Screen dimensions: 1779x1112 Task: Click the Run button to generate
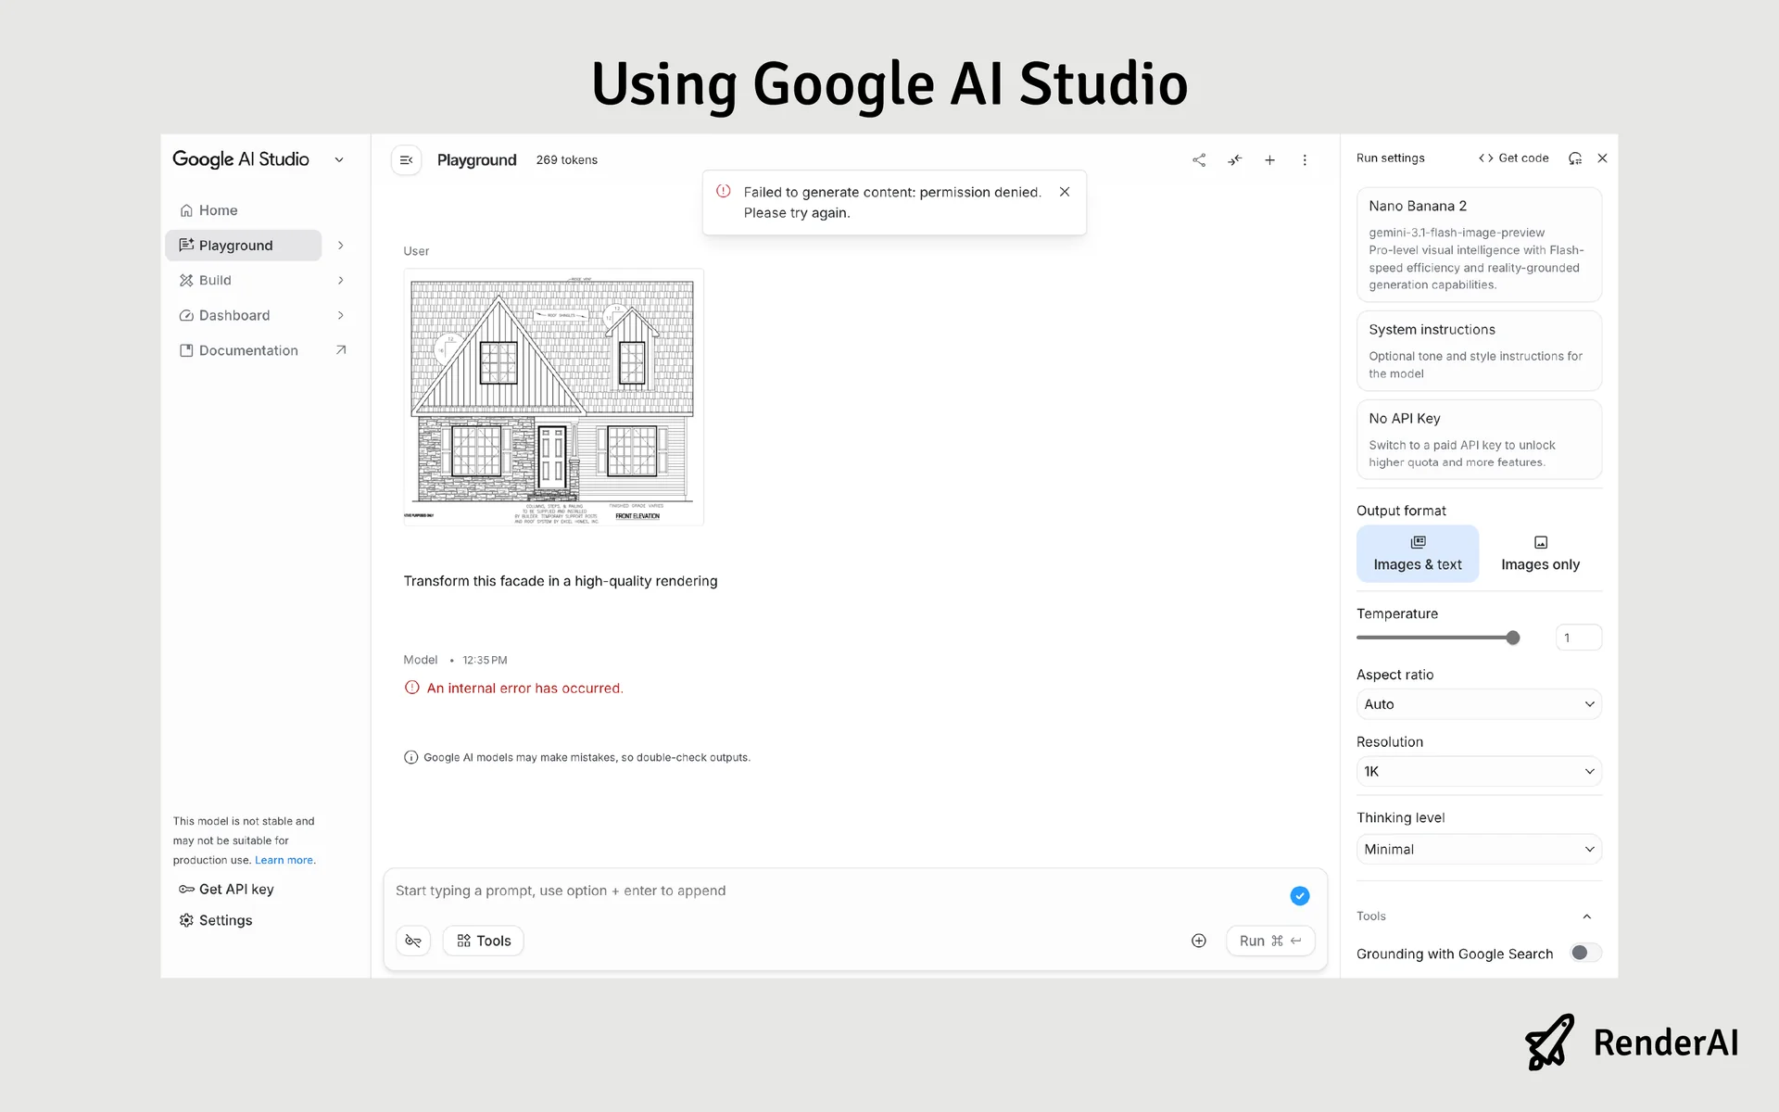coord(1268,940)
